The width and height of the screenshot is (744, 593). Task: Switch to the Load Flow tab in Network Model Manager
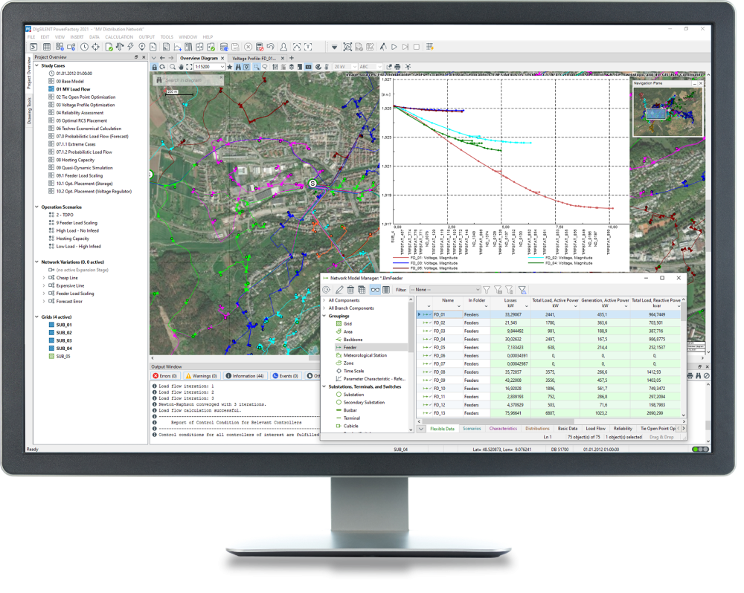[x=595, y=429]
